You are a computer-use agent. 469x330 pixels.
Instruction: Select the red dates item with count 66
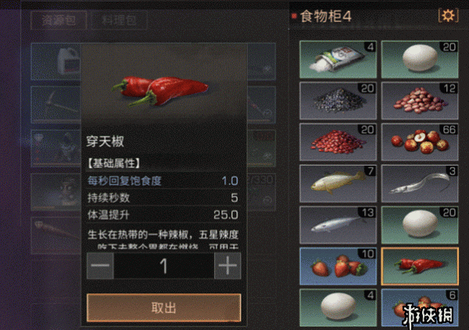420,142
